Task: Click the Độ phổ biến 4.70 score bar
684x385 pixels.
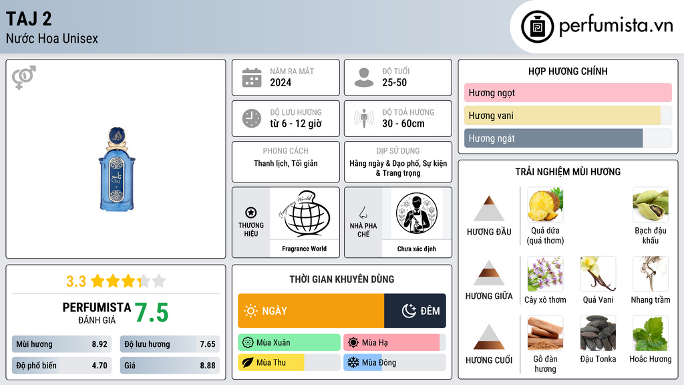Action: pyautogui.click(x=62, y=366)
